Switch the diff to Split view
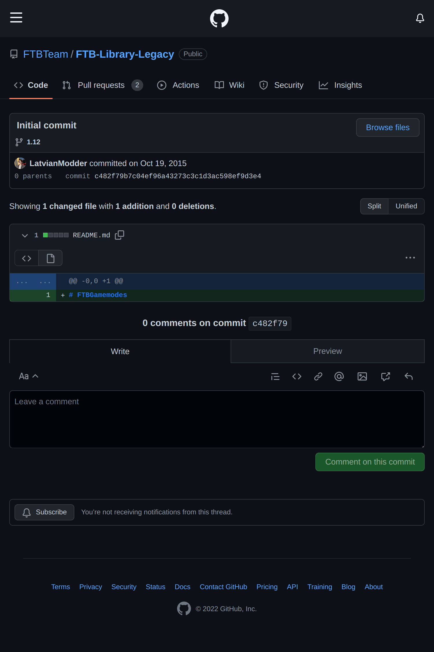The width and height of the screenshot is (434, 652). click(x=374, y=206)
